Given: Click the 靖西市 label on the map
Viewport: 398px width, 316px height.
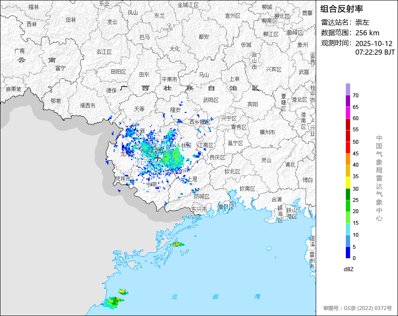Looking at the screenshot, I should (87, 105).
